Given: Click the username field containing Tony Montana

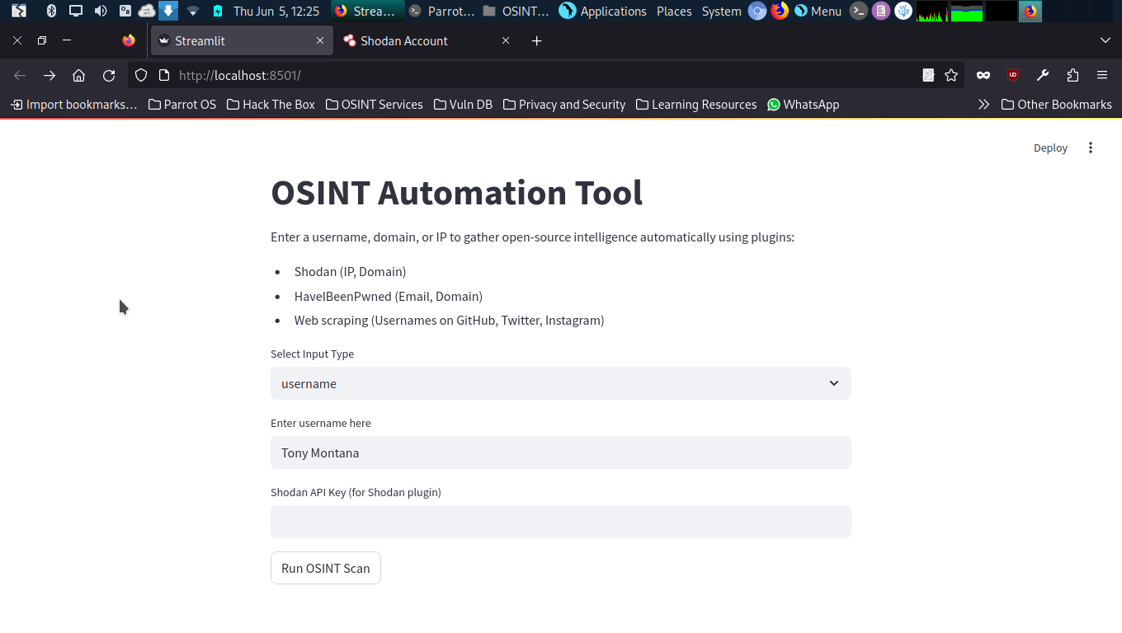Looking at the screenshot, I should tap(561, 452).
